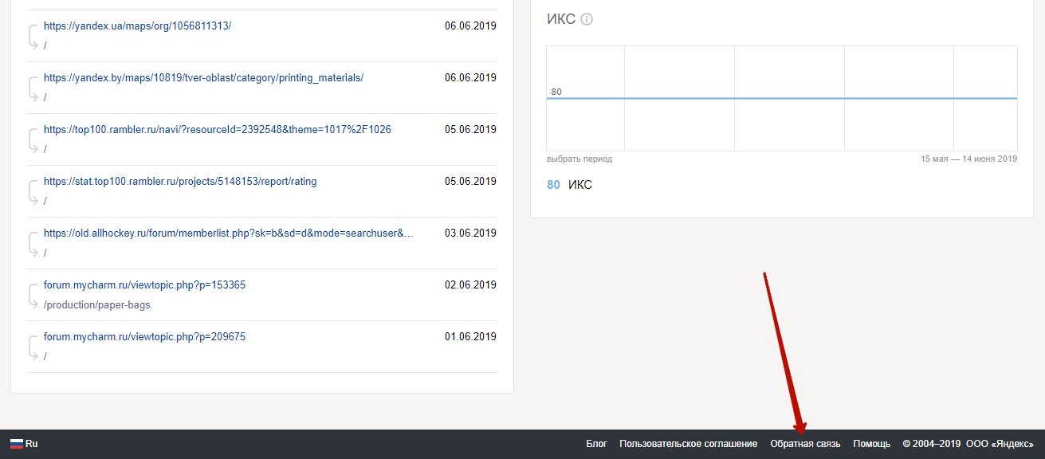Click the Ru language selector
The image size is (1045, 459).
pyautogui.click(x=24, y=444)
